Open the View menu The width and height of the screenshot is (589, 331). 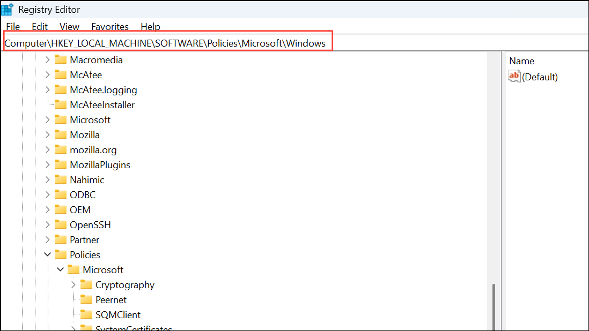coord(70,27)
